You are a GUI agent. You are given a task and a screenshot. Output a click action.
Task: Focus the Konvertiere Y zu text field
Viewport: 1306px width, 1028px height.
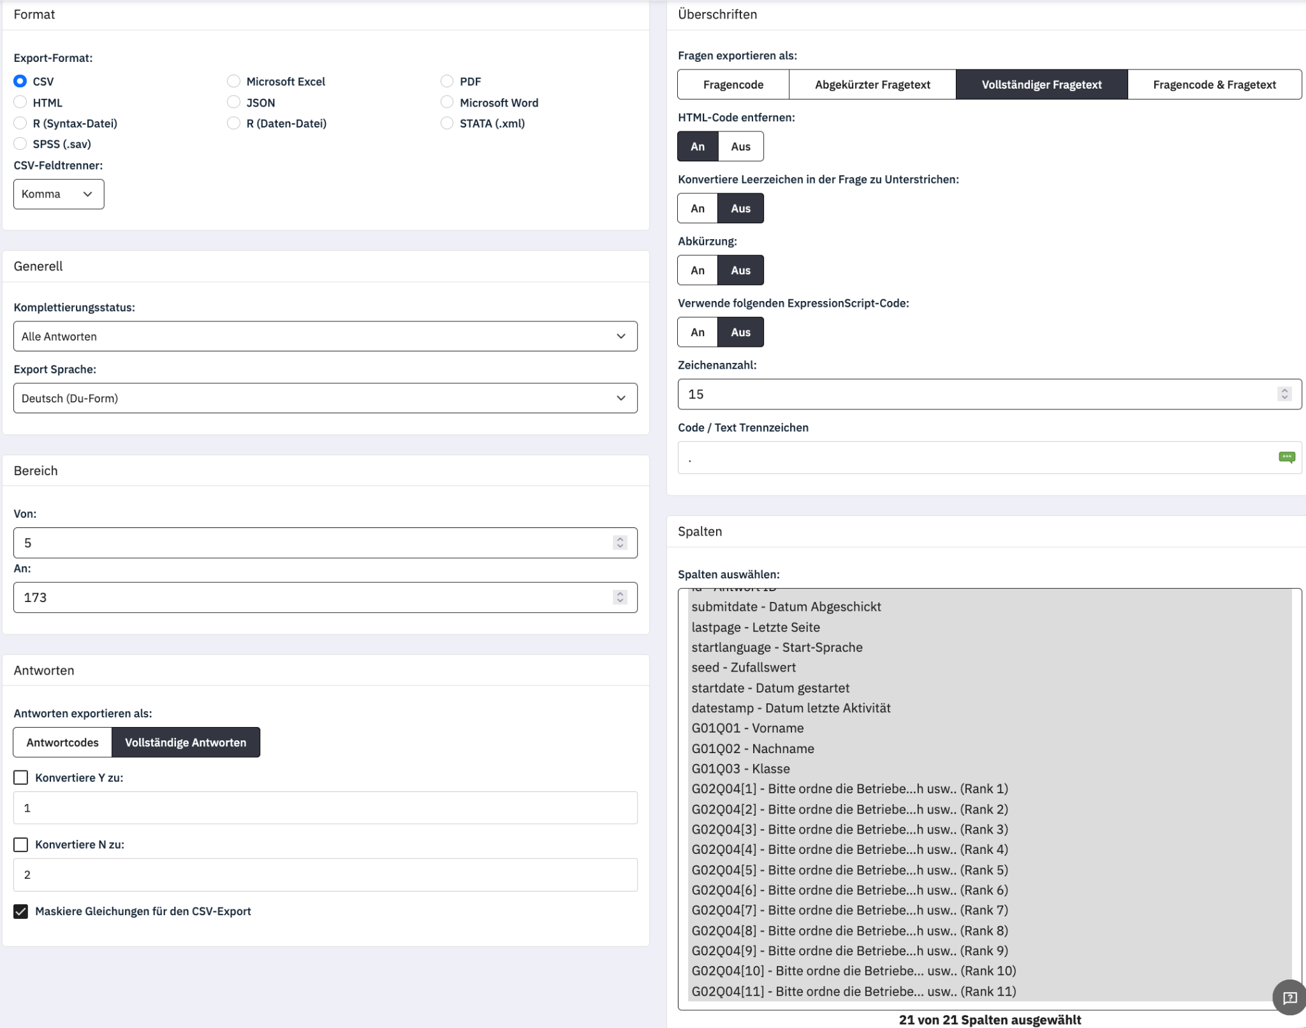325,808
